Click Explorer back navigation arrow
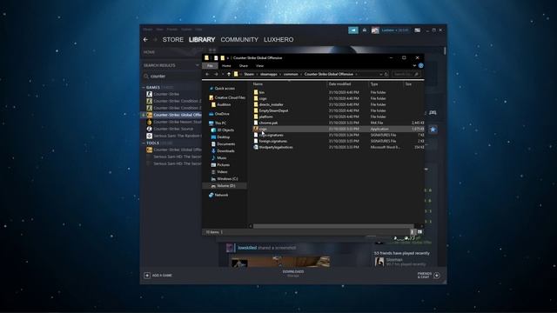This screenshot has height=313, width=557. 207,74
